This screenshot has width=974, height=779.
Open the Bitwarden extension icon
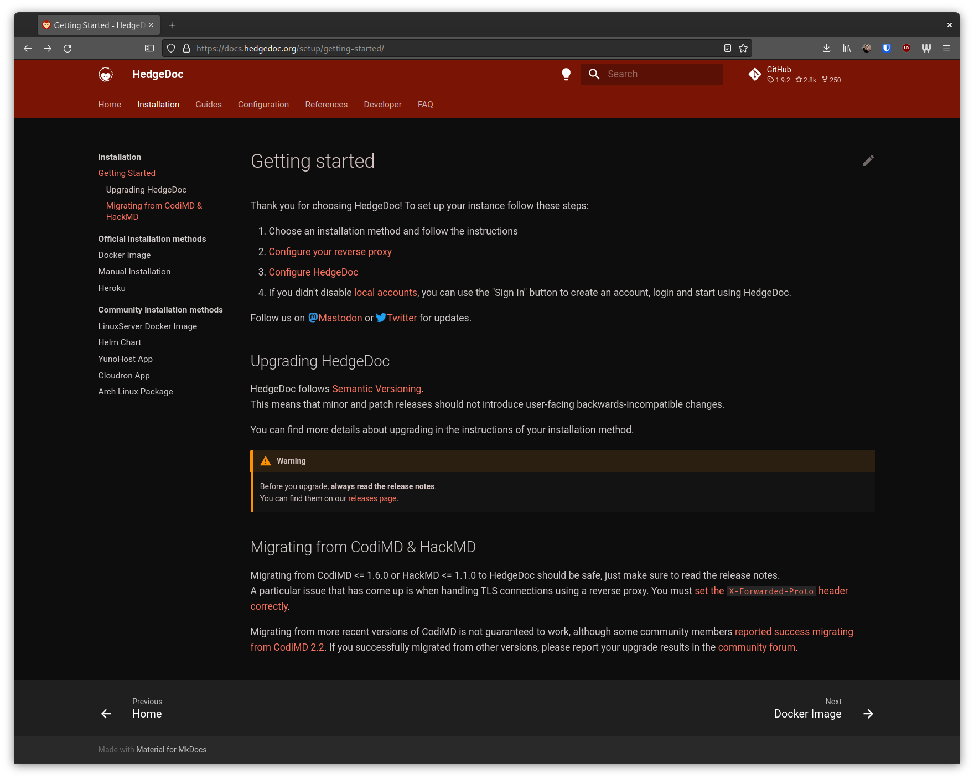[887, 49]
